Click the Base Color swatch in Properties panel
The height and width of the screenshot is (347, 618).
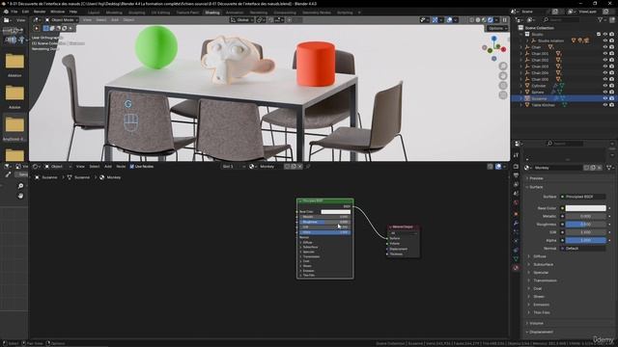click(x=586, y=208)
